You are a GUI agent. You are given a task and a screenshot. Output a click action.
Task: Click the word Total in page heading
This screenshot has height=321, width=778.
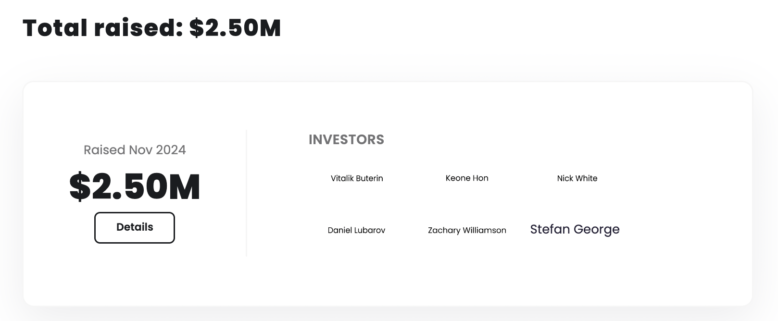(55, 28)
